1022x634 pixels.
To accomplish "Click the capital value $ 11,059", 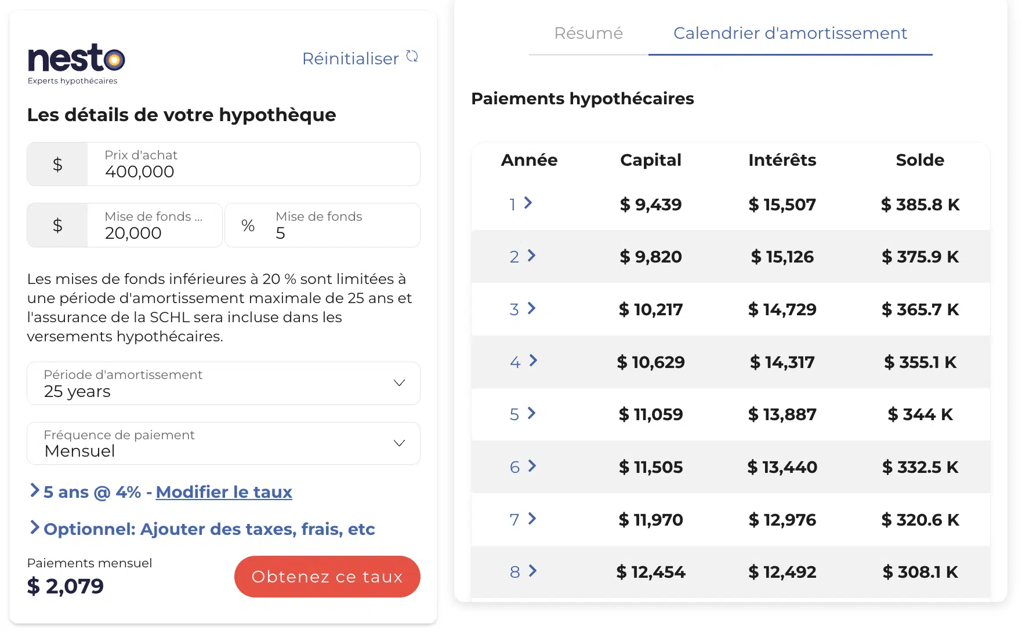I will coord(651,414).
